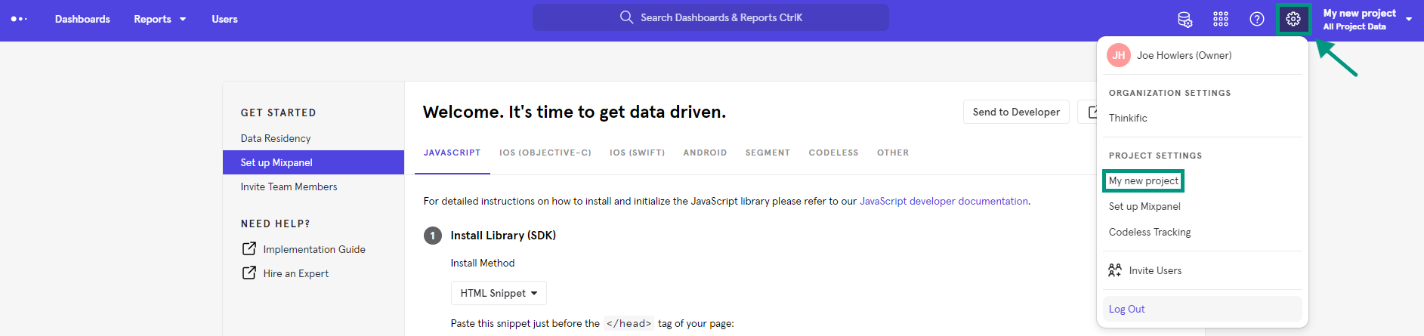Open the settings gear icon
This screenshot has width=1424, height=336.
pos(1293,19)
